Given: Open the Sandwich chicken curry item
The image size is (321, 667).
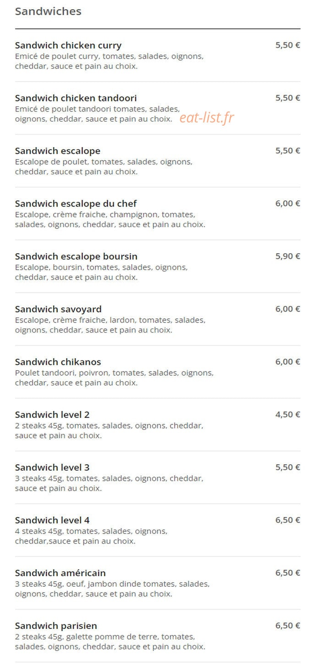Looking at the screenshot, I should coord(157,56).
